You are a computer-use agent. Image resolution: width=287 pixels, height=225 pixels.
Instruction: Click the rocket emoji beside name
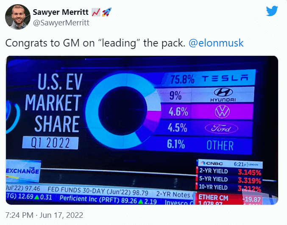pyautogui.click(x=108, y=11)
